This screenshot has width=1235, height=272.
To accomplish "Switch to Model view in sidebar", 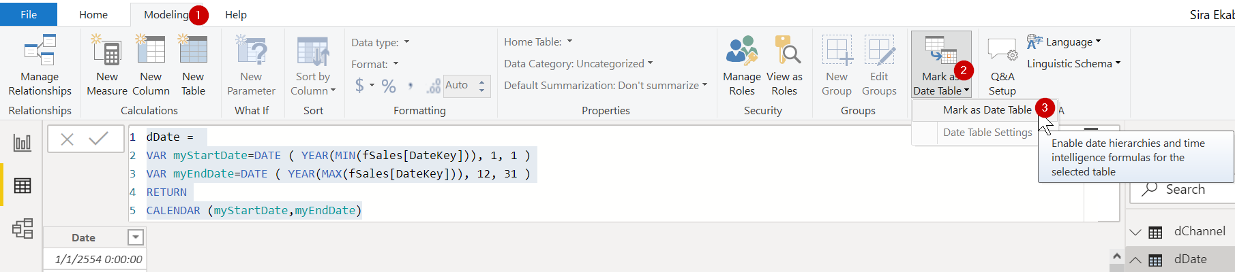I will coord(23,228).
